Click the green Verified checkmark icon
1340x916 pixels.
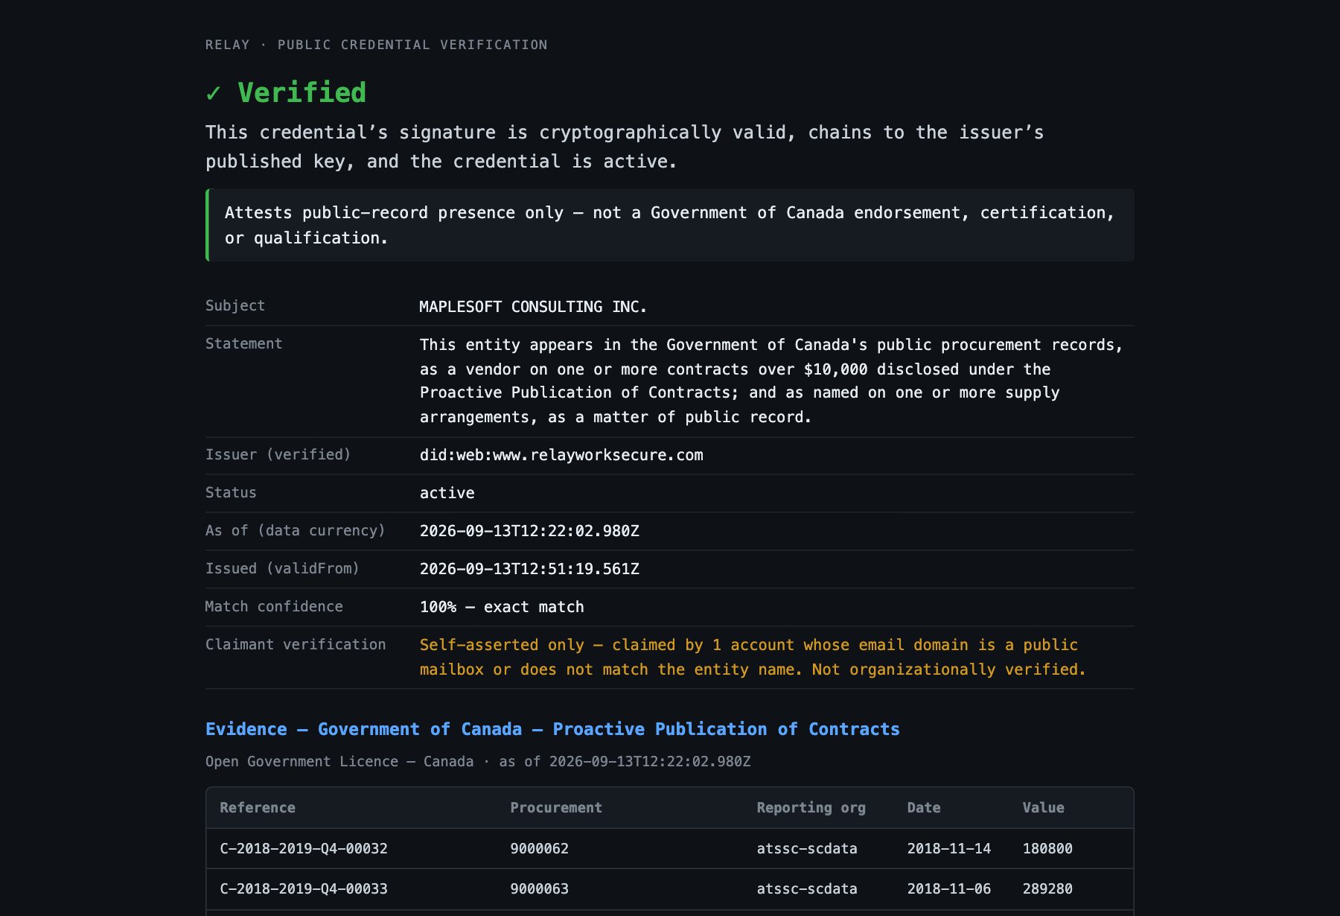[214, 94]
